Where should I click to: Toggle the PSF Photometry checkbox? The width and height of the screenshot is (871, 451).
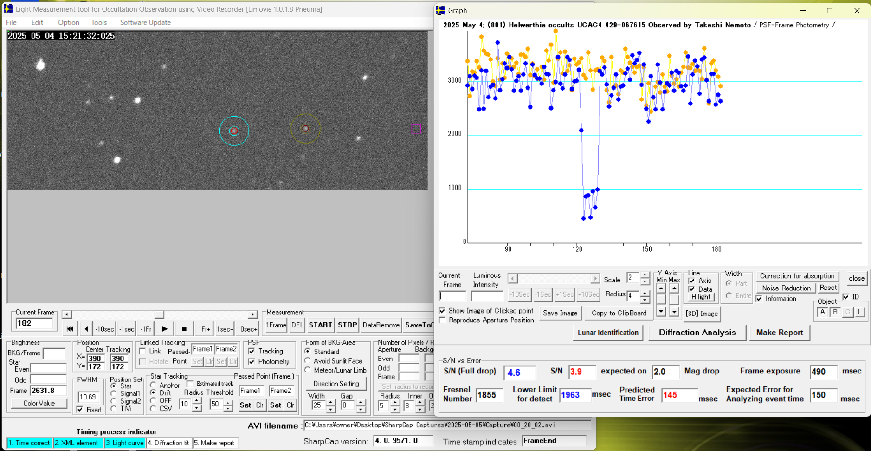tap(252, 362)
